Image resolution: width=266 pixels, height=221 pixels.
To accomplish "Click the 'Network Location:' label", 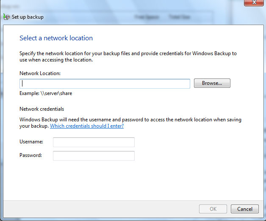I will [x=40, y=73].
